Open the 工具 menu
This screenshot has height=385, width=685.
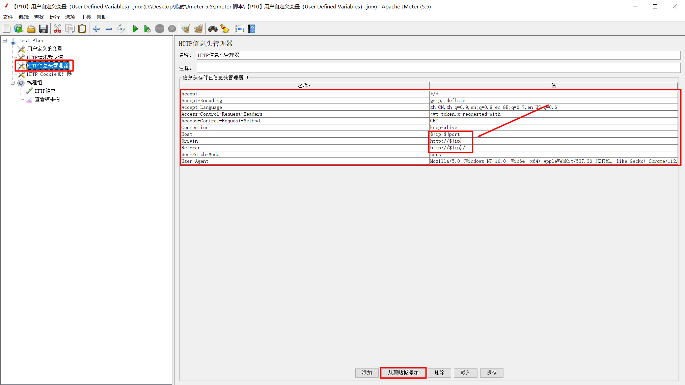[86, 17]
